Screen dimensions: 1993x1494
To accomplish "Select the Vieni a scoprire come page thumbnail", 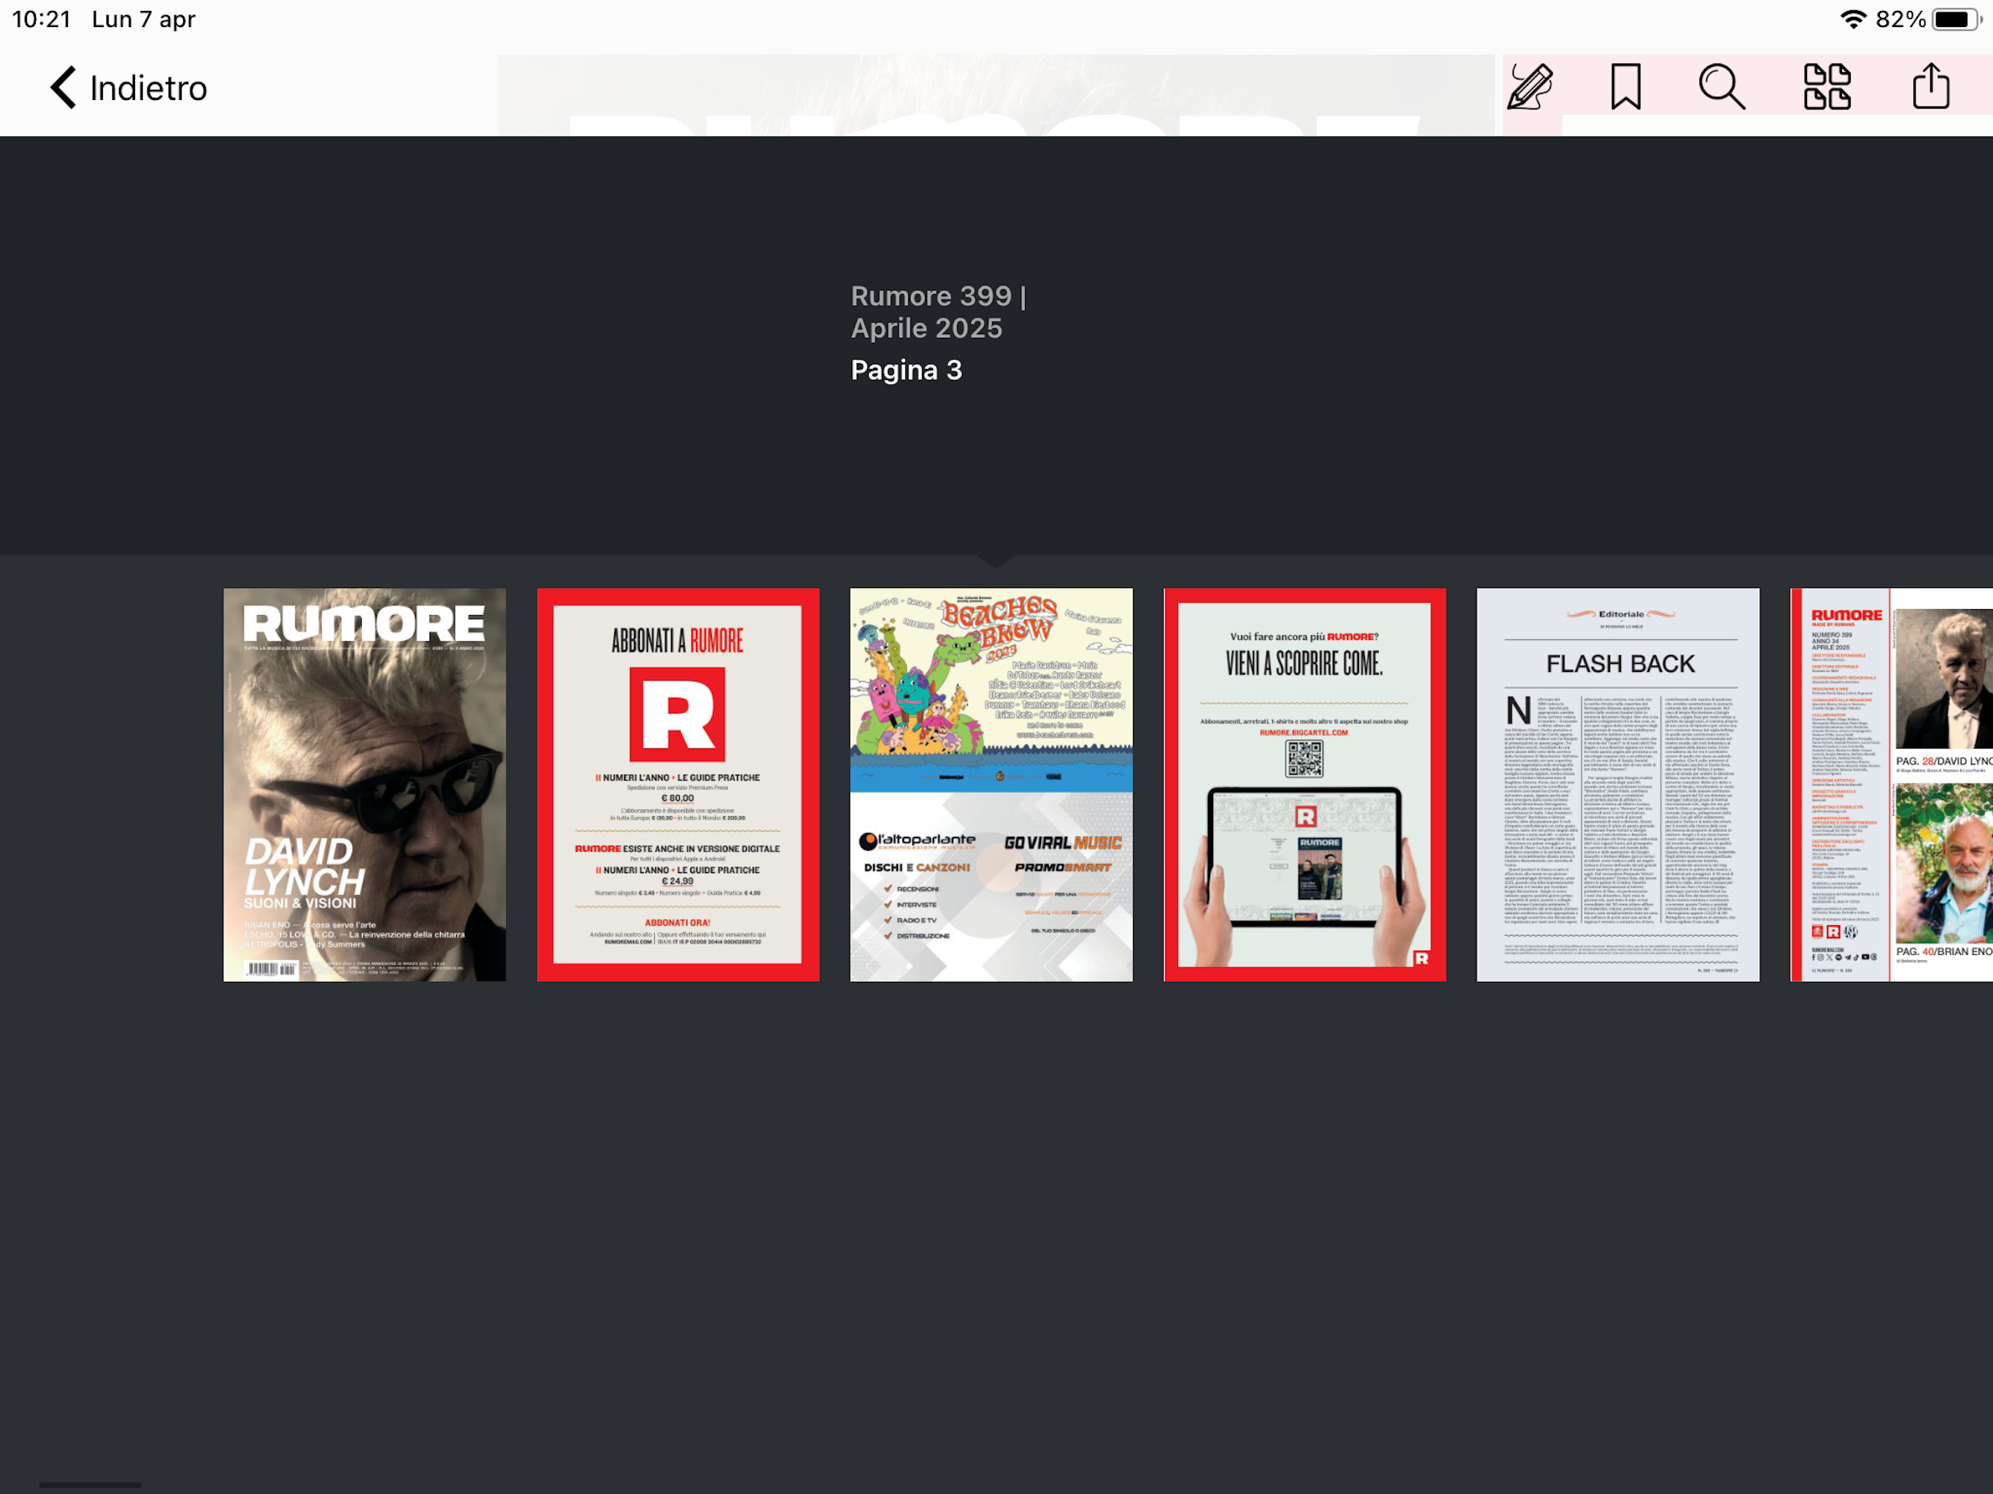I will (x=1304, y=785).
